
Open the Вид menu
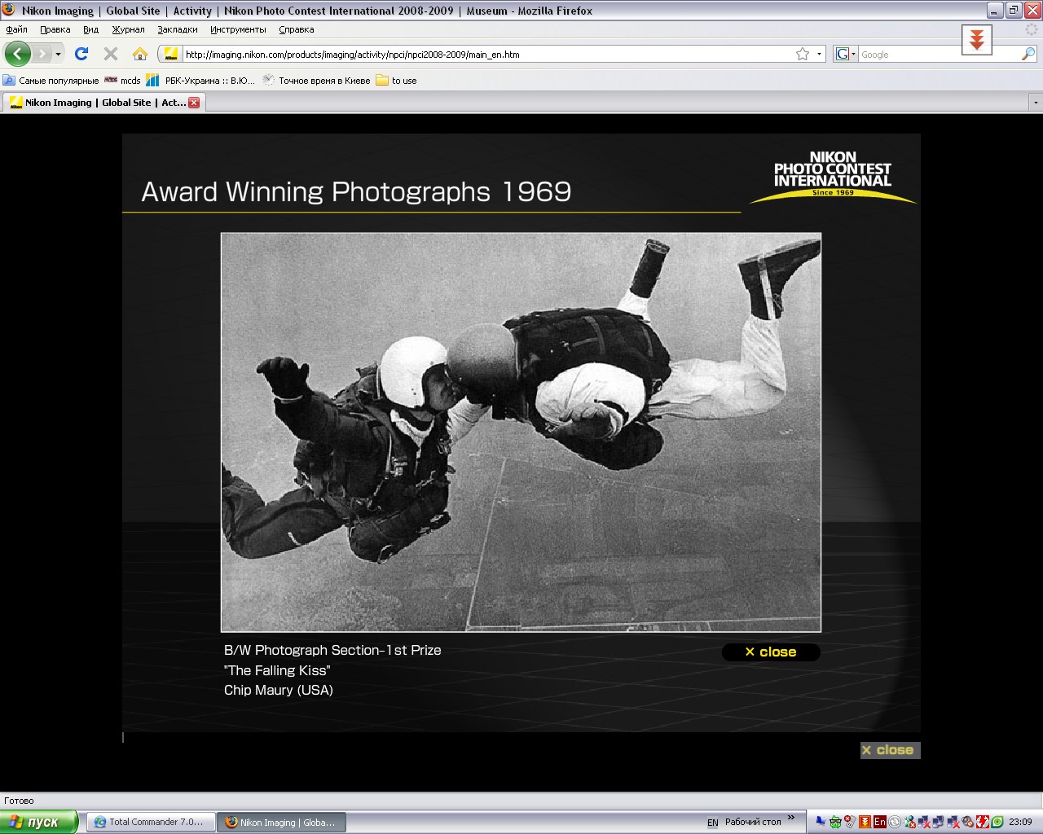point(90,29)
